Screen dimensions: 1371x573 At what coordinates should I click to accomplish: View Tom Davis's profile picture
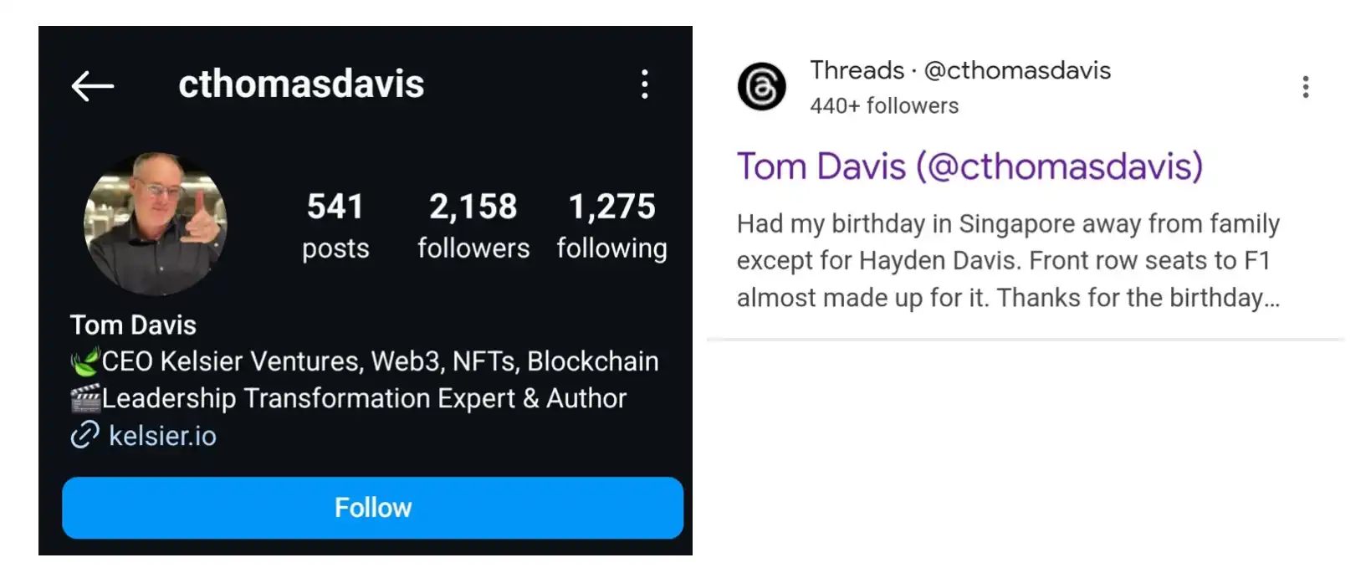(x=156, y=223)
